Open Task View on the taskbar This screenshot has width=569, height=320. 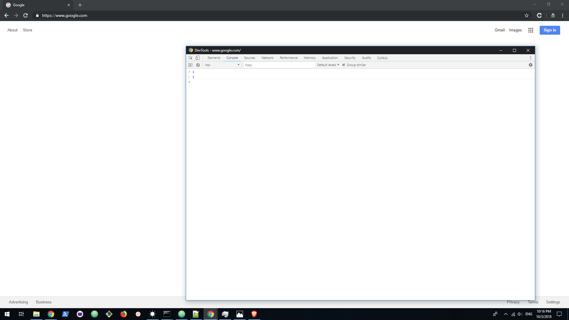(x=21, y=314)
